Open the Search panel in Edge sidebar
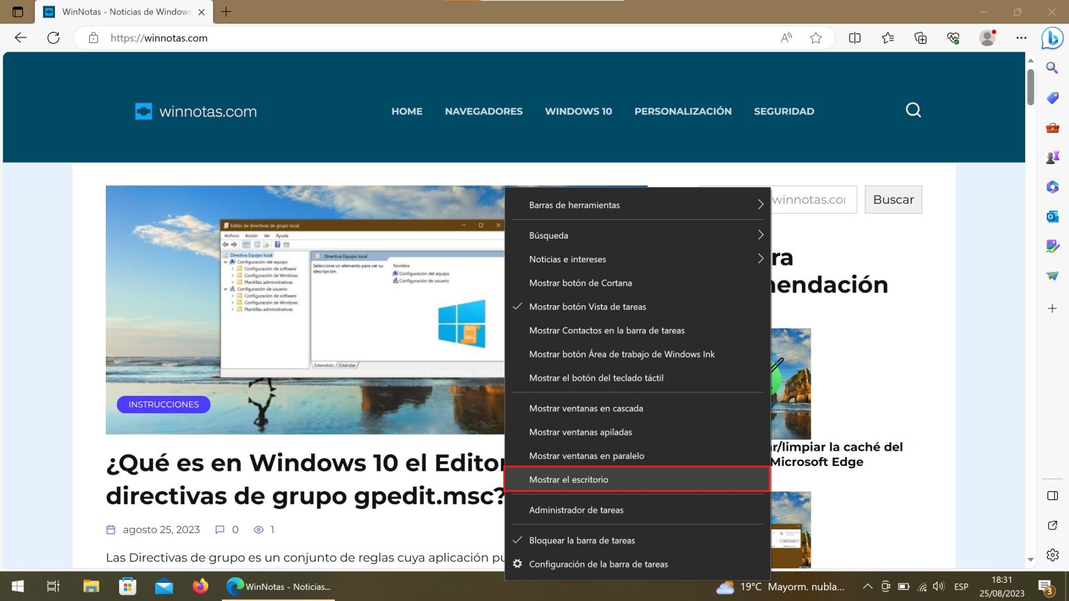This screenshot has width=1069, height=601. point(1052,67)
